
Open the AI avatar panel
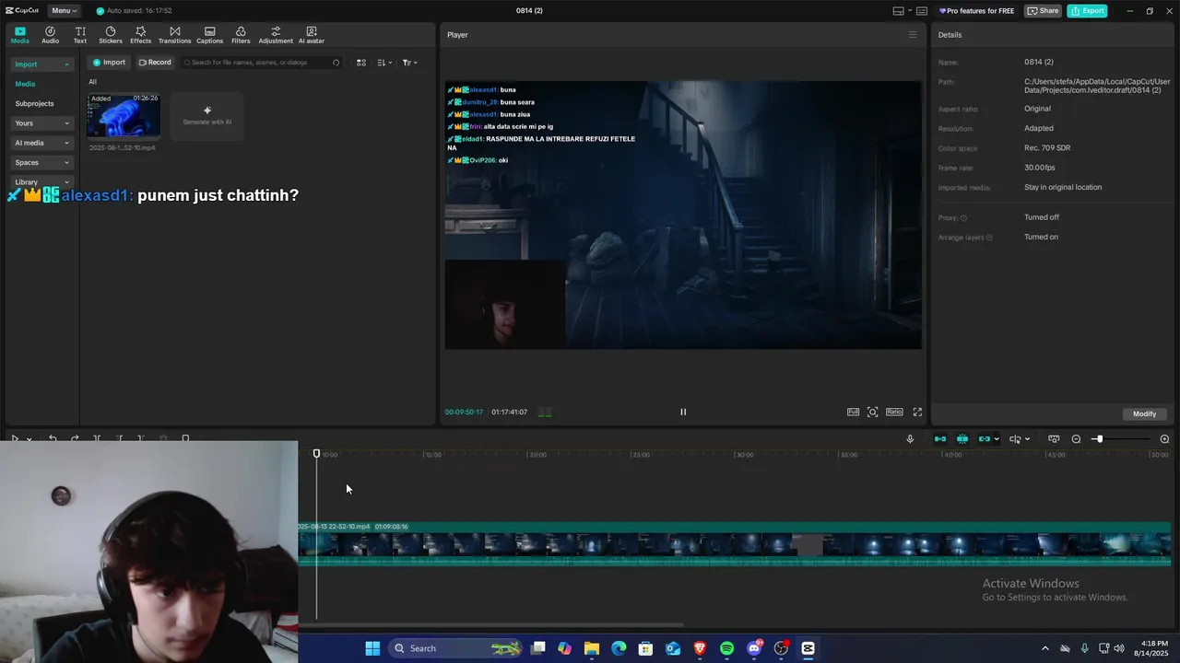pos(311,35)
